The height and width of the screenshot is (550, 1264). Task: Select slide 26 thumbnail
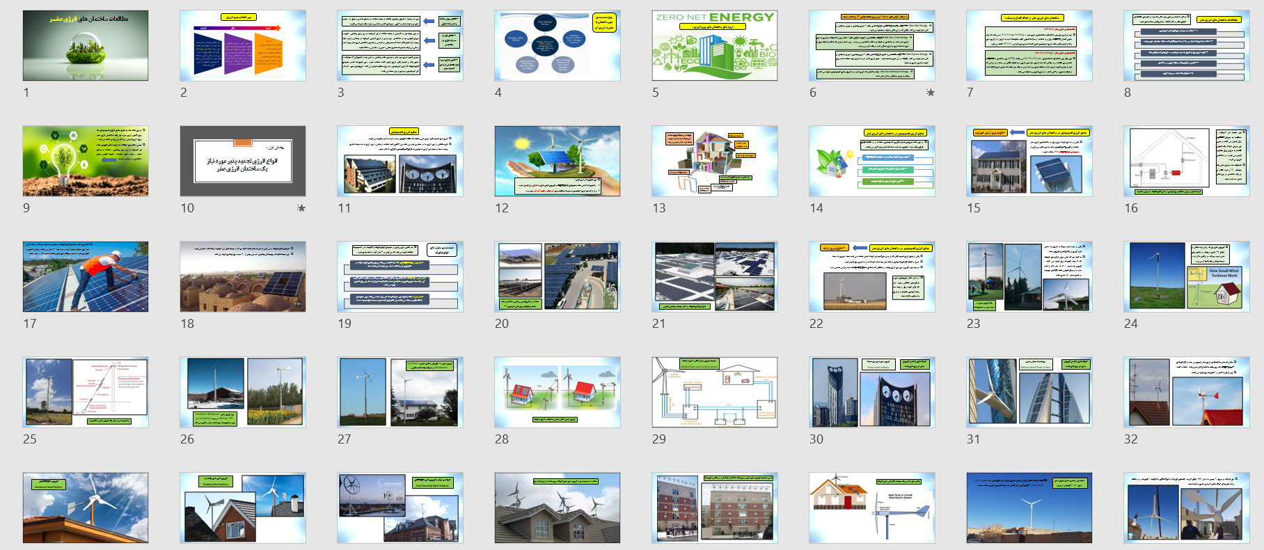tap(243, 392)
